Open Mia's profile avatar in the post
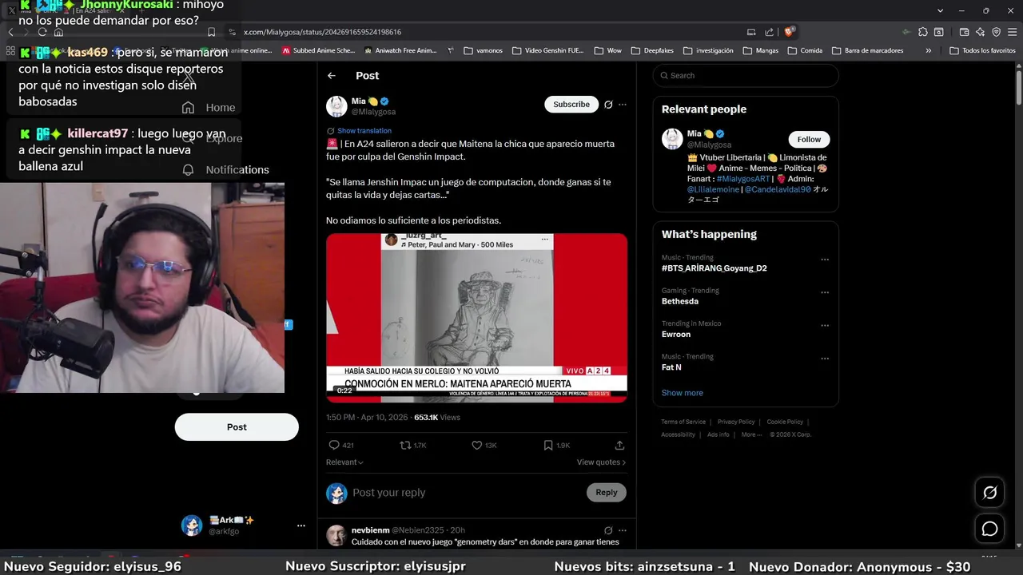The height and width of the screenshot is (575, 1023). pyautogui.click(x=336, y=106)
